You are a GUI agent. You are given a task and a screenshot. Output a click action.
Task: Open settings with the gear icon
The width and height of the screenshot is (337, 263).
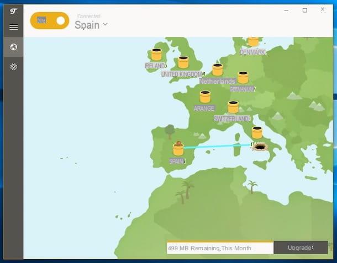tap(13, 67)
